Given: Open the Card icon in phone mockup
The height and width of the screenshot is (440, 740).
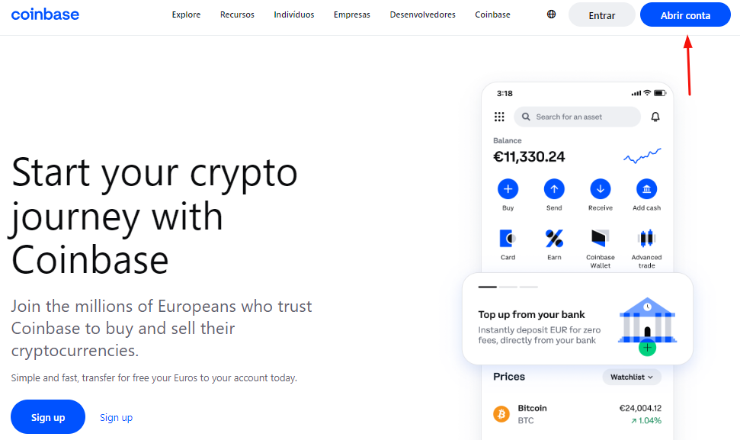Looking at the screenshot, I should click(x=508, y=239).
